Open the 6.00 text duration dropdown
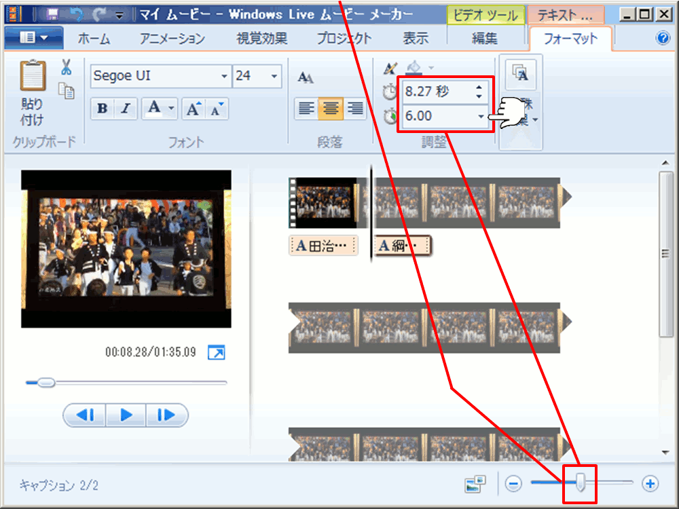 click(x=481, y=116)
